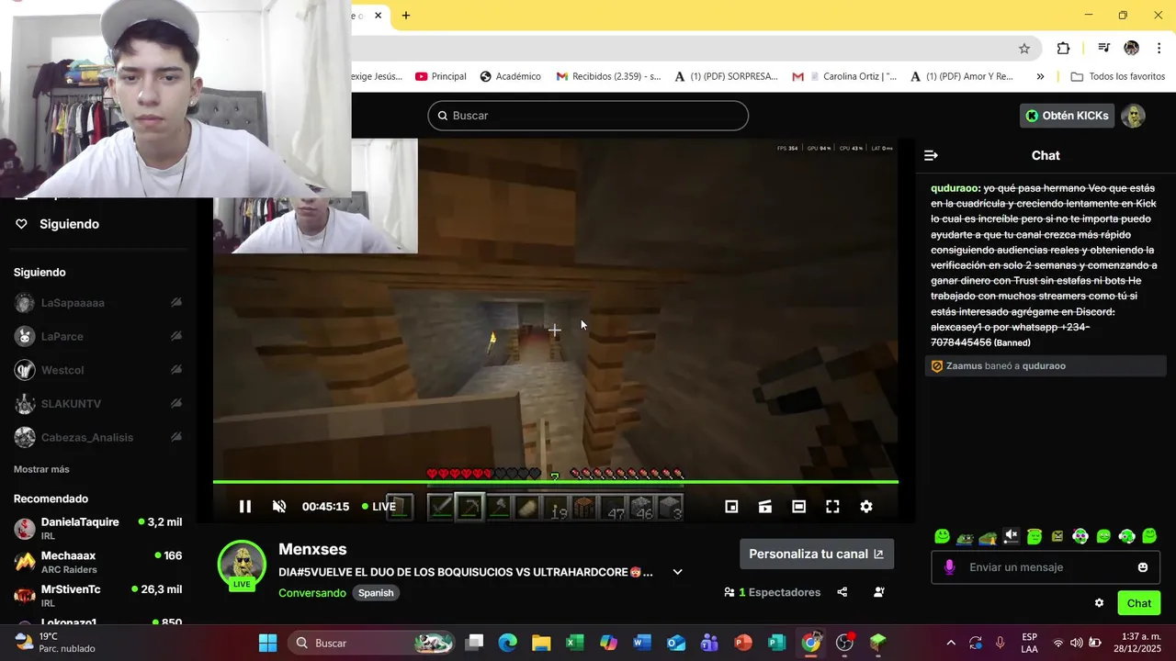Toggle notifications for SLAKUNTV

point(176,404)
